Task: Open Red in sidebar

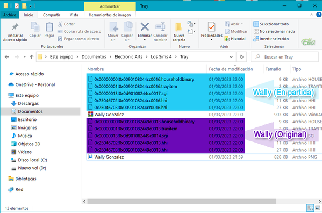Action: coord(16,189)
